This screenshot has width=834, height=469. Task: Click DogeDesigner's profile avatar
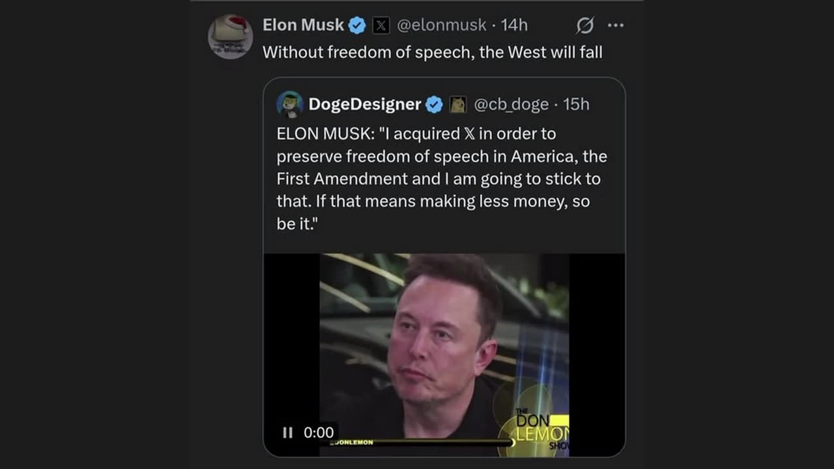290,104
